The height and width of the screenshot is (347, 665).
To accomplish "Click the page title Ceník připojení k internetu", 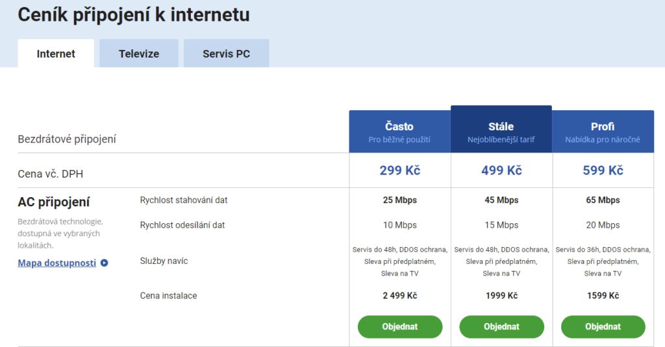I will coord(134,15).
